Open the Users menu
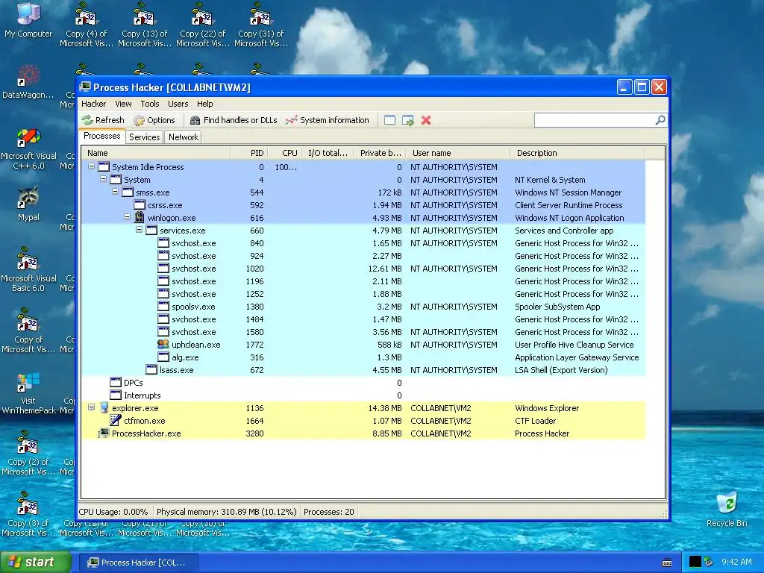Viewport: 764px width, 573px height. 178,104
